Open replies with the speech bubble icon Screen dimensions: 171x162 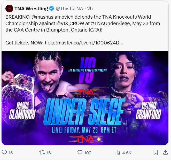4,152
